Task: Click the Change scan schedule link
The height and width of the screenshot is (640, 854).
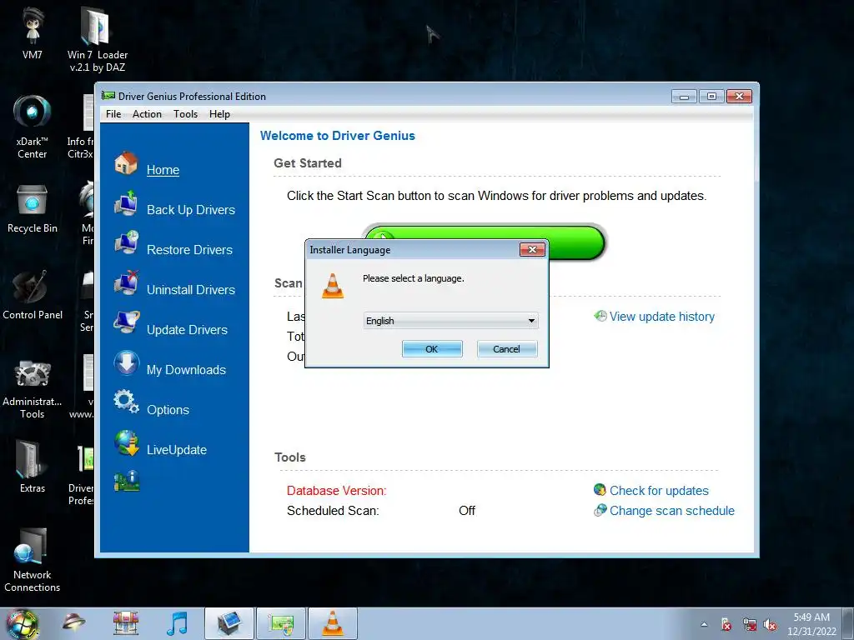Action: [x=672, y=511]
